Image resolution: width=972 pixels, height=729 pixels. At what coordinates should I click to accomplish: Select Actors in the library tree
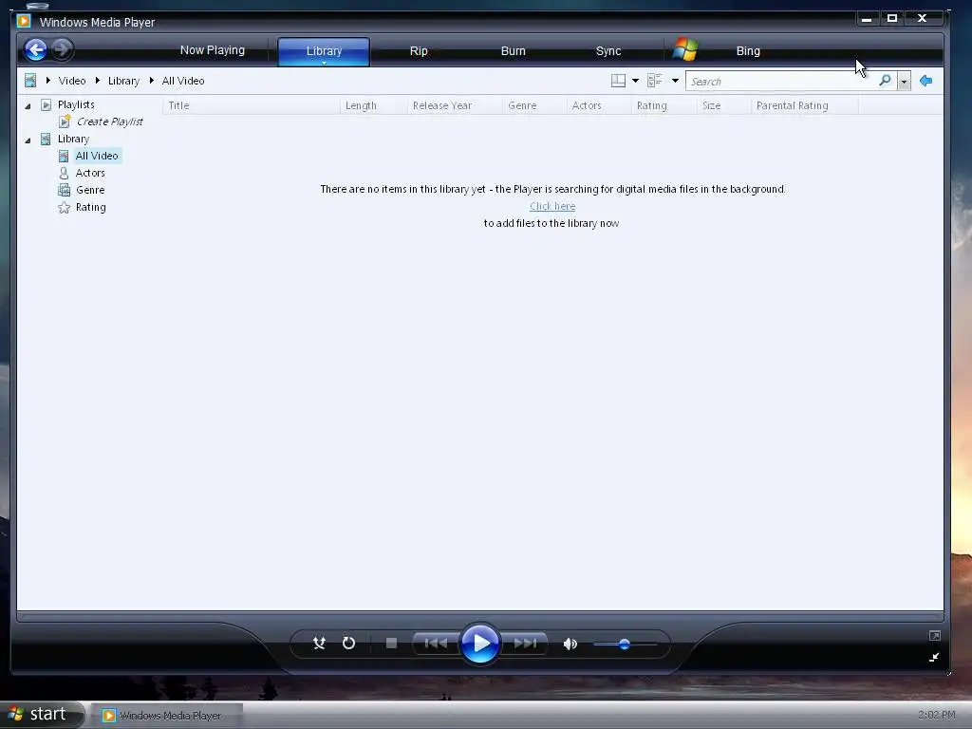tap(90, 173)
